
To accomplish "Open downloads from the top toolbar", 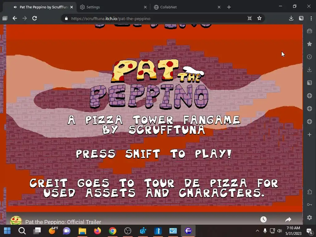I will tap(291, 18).
